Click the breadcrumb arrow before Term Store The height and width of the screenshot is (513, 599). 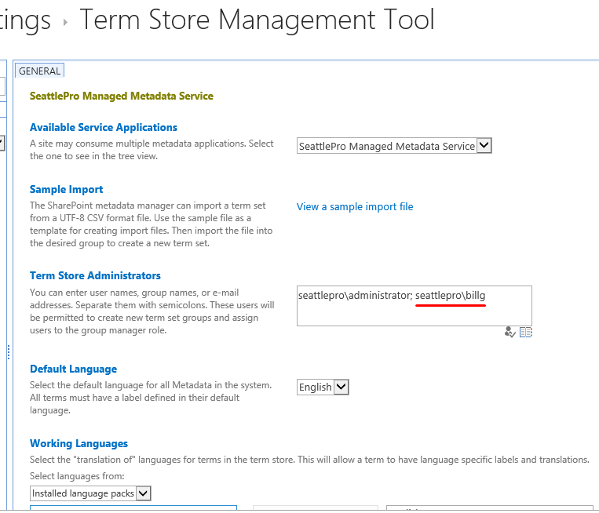click(65, 22)
